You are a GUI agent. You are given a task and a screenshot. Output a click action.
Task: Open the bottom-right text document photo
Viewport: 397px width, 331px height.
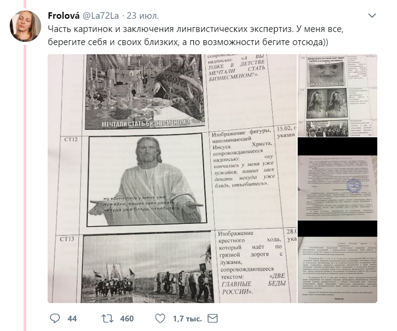coord(337,262)
